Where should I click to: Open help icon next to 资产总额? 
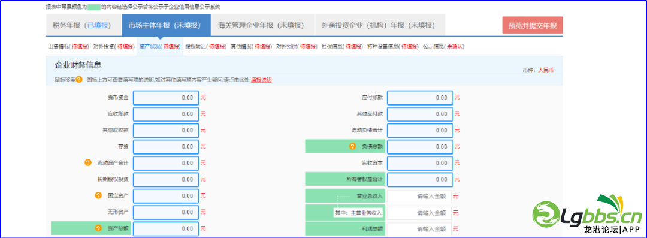pyautogui.click(x=98, y=228)
